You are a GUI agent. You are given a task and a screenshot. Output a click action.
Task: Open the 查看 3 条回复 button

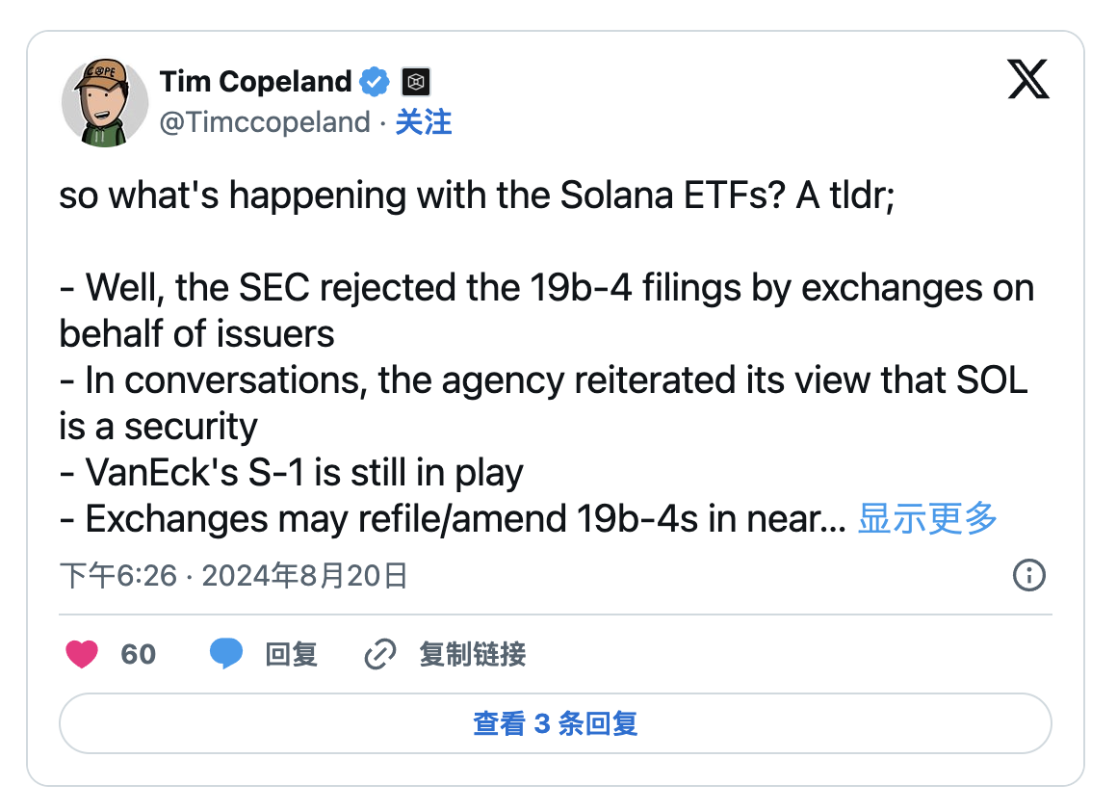pos(556,723)
